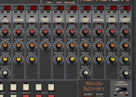
Task: Click the Rim Shot Decay knob
Action: pos(32,59)
